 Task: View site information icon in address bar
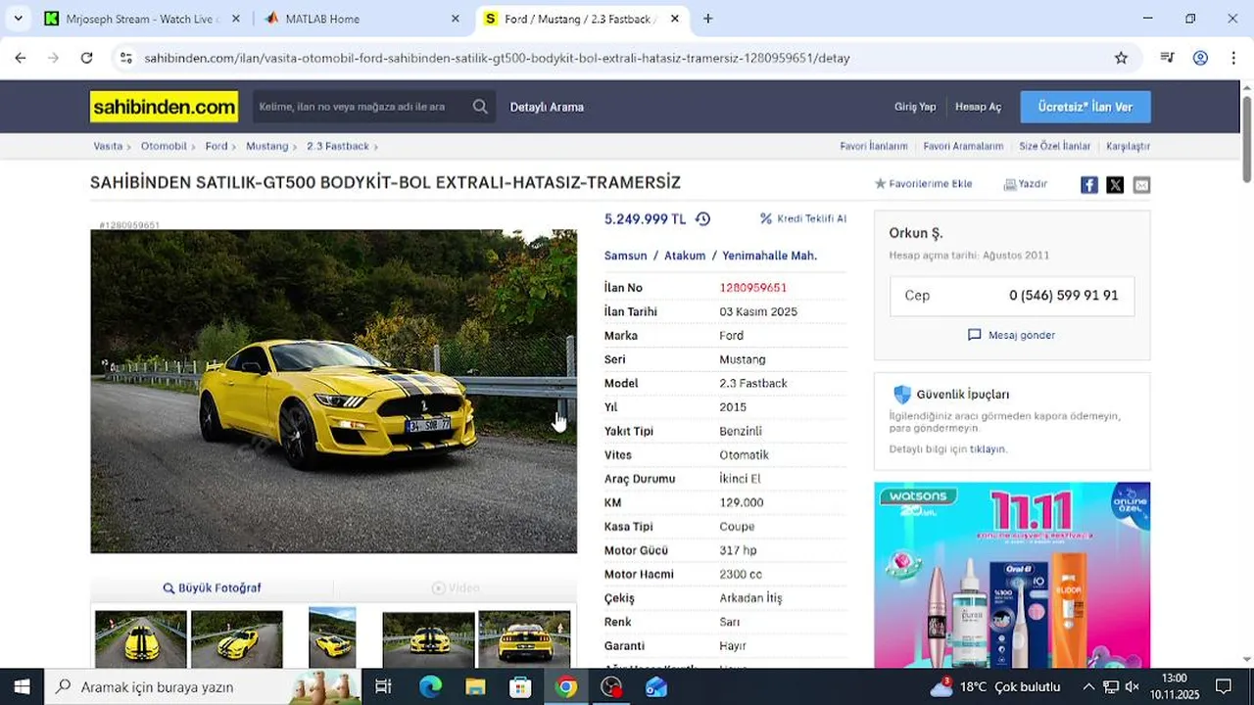(x=125, y=58)
